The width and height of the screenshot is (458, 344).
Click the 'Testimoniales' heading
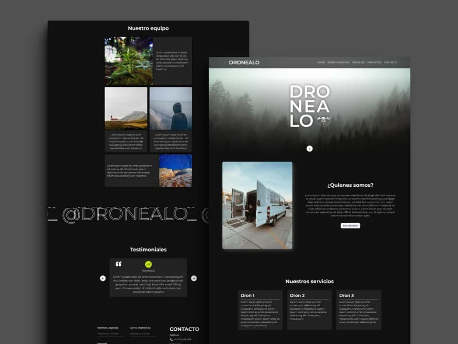148,249
